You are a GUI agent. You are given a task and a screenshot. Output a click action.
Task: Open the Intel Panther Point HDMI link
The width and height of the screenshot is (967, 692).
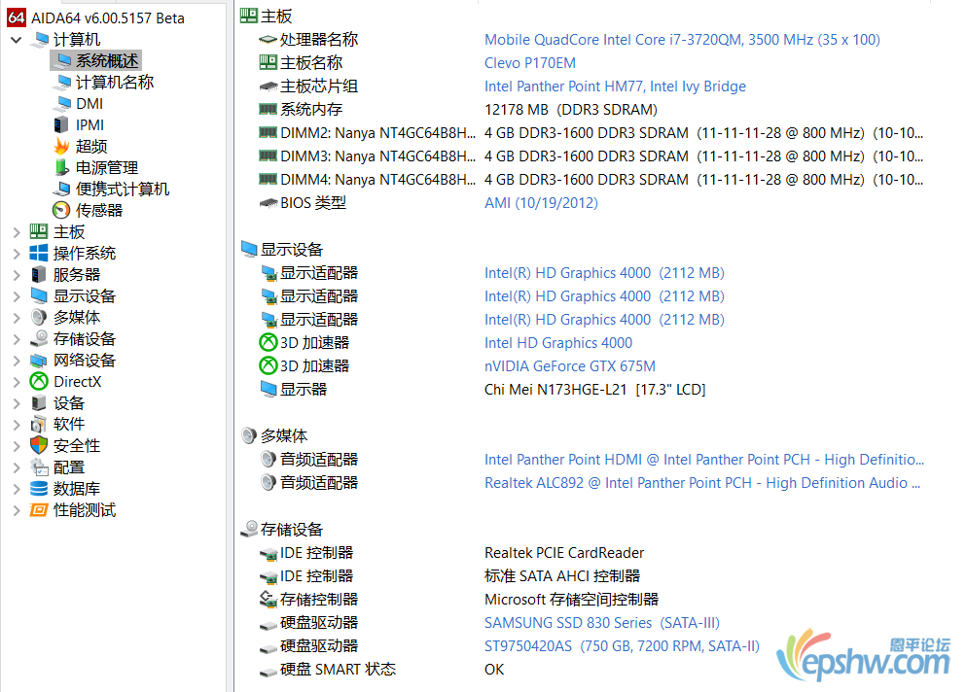[704, 459]
